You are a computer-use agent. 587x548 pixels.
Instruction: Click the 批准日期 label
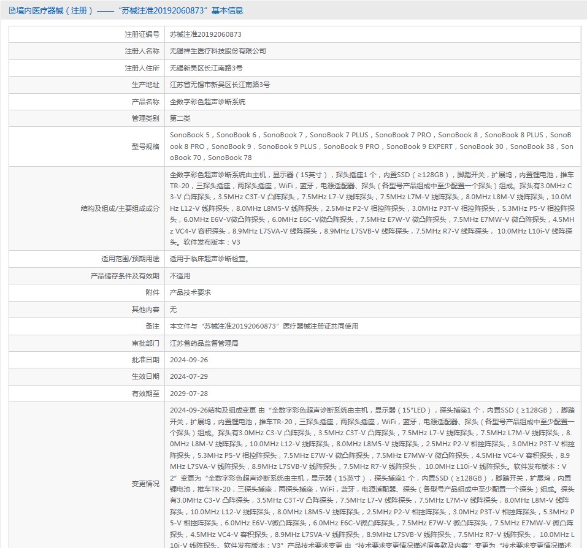click(x=145, y=360)
